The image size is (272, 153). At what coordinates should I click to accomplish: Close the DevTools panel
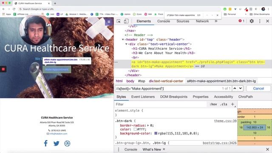(x=267, y=21)
